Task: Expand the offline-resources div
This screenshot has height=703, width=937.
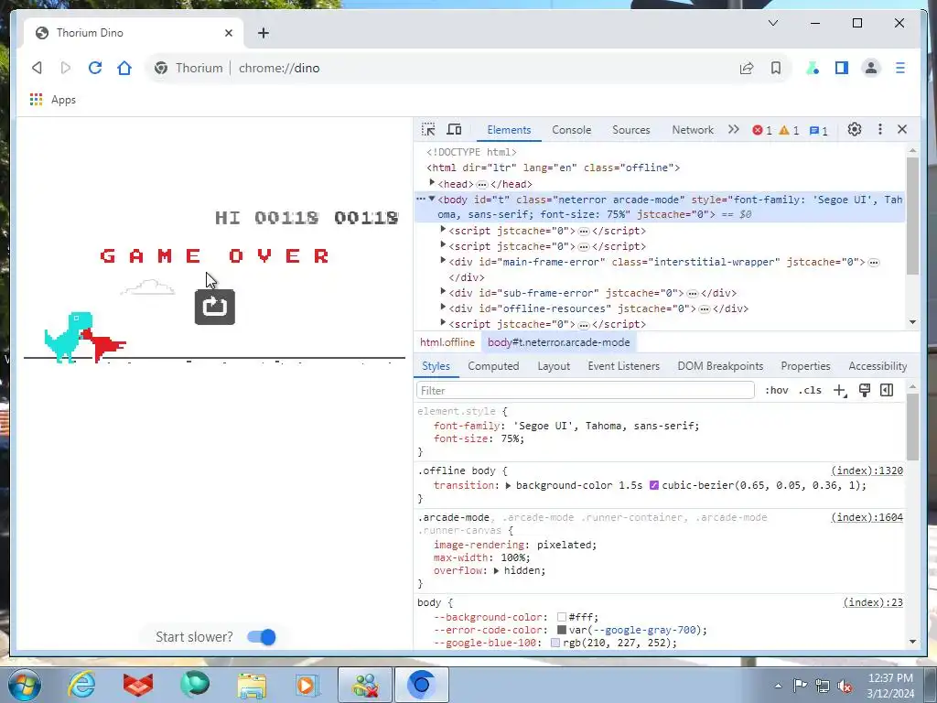Action: pyautogui.click(x=443, y=308)
